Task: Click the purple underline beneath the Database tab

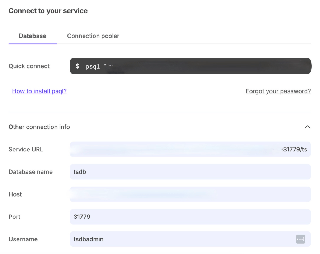Action: coord(32,43)
